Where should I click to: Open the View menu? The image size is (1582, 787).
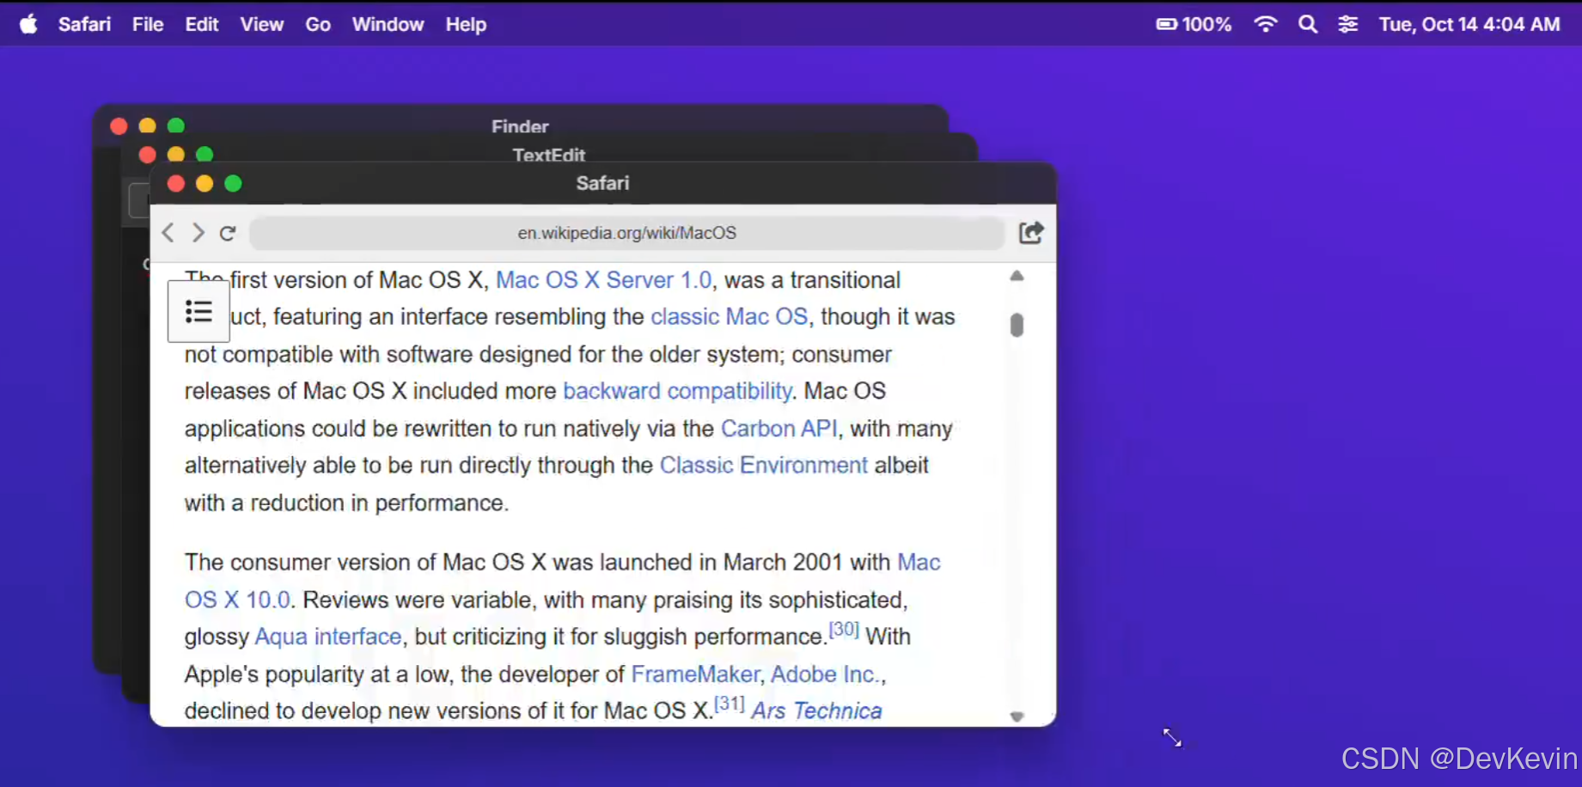tap(262, 24)
